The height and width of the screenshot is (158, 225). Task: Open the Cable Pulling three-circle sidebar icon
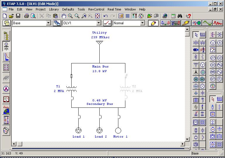[6, 89]
